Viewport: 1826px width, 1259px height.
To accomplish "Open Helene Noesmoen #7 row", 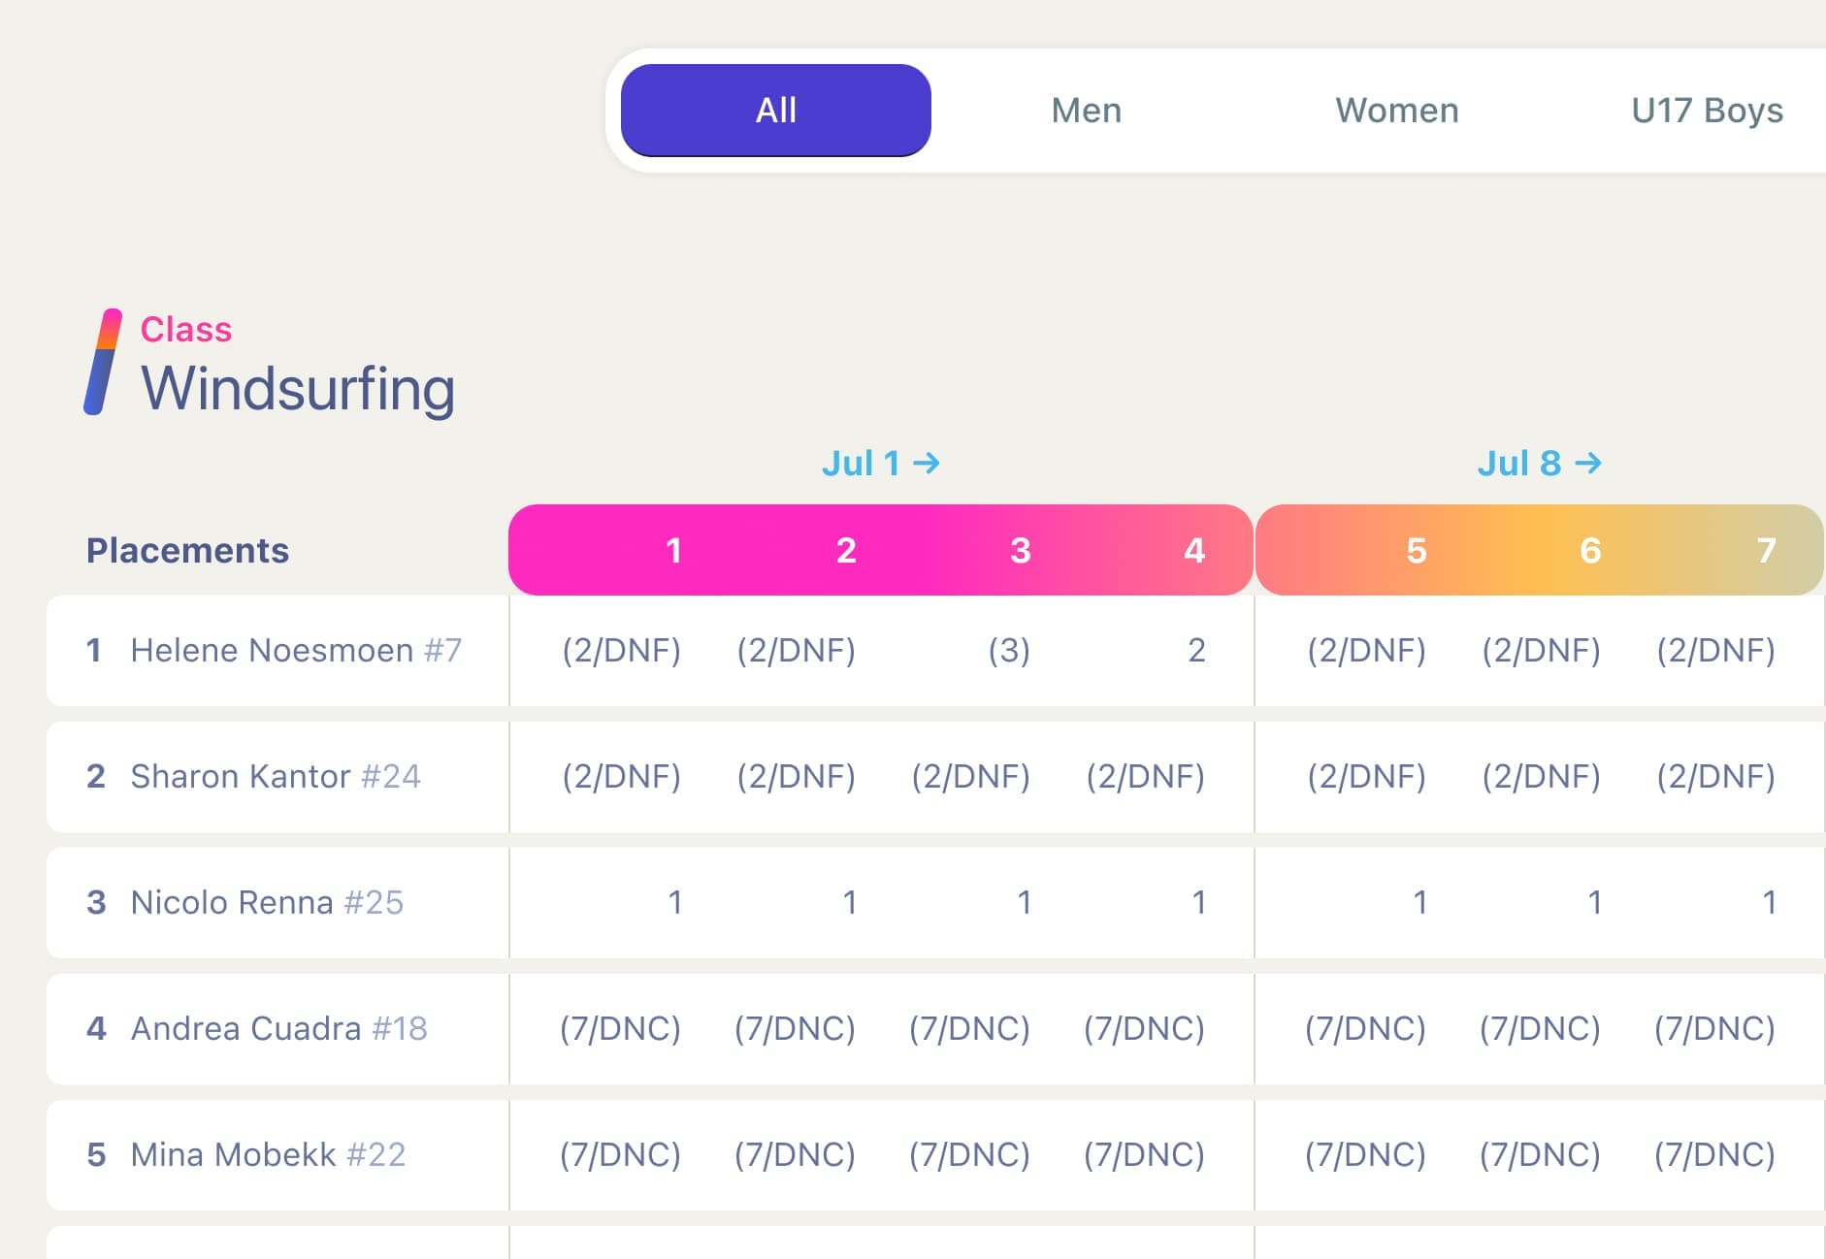I will pyautogui.click(x=295, y=650).
